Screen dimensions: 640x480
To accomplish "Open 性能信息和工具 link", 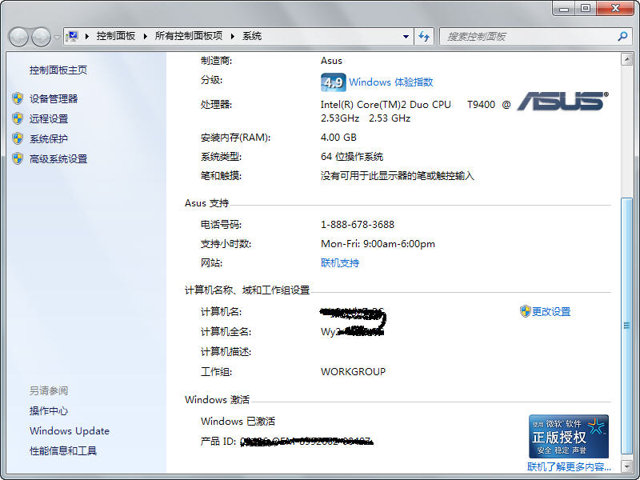I will [x=63, y=450].
